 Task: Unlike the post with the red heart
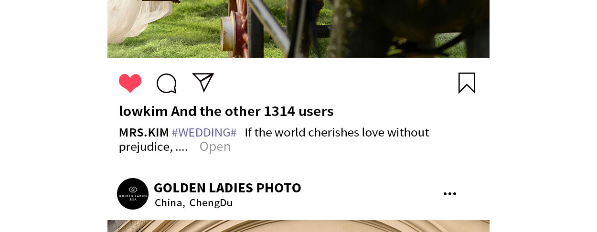(x=130, y=84)
